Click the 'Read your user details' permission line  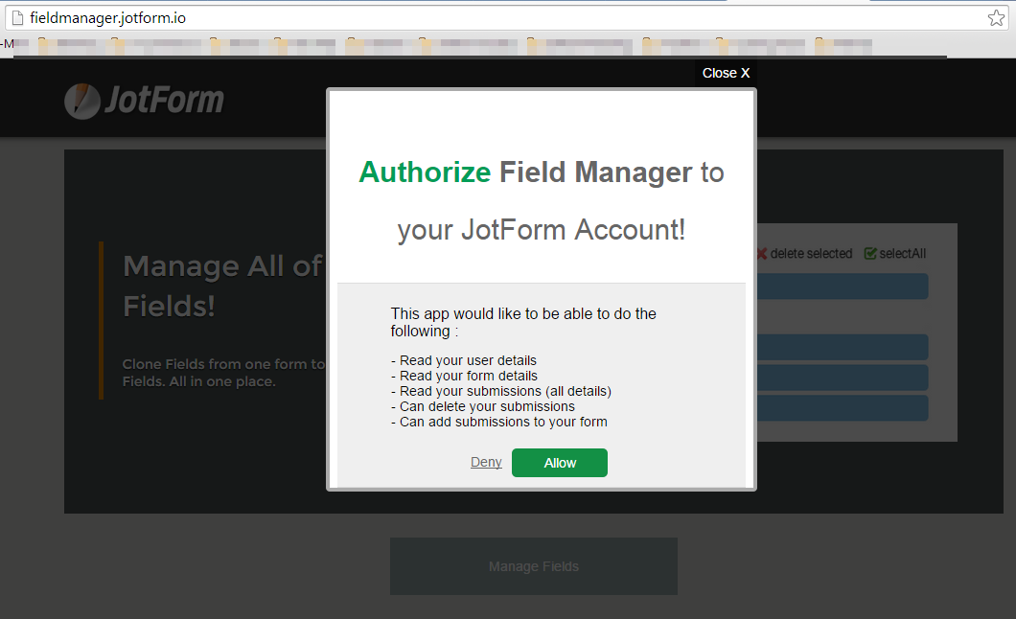(x=464, y=360)
